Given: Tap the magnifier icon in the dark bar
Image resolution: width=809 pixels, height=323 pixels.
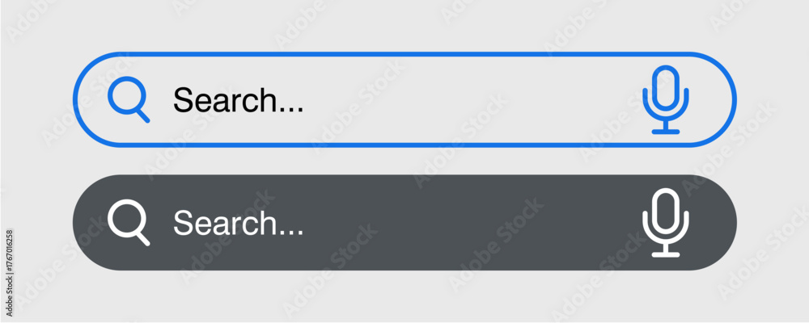Looking at the screenshot, I should coord(129,223).
